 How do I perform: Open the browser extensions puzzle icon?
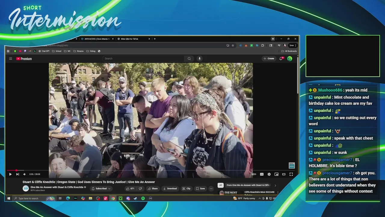pyautogui.click(x=263, y=46)
